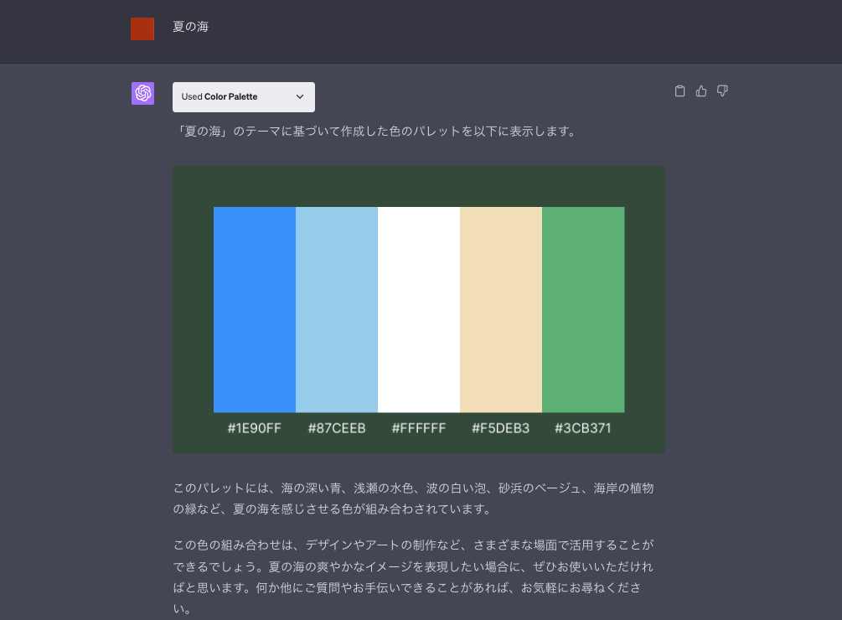Select the light blue #87CEEB swatch
This screenshot has height=620, width=842.
pos(337,309)
